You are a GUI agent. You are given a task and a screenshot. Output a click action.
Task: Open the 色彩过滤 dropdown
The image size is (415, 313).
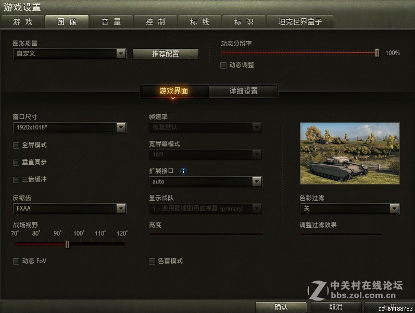point(349,208)
